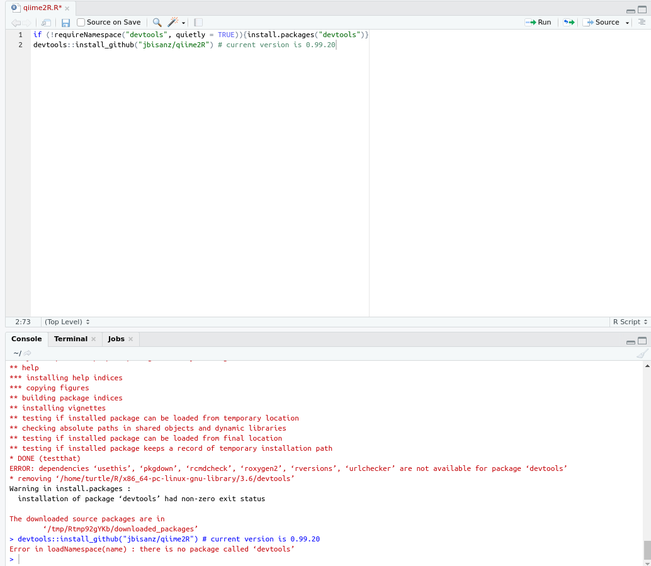Image resolution: width=651 pixels, height=566 pixels.
Task: Click in the console input prompt line
Action: click(x=315, y=559)
